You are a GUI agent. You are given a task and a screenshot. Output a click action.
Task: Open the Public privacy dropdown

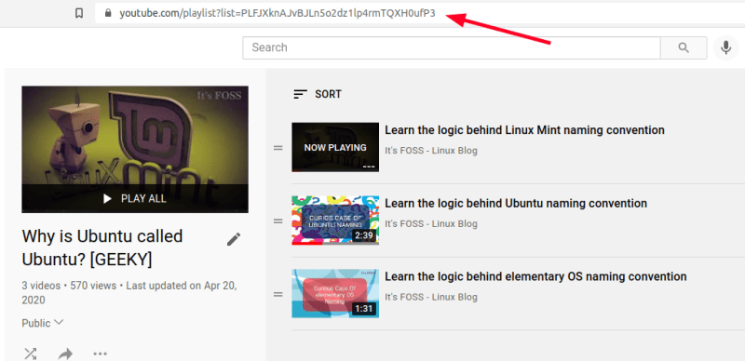(42, 323)
